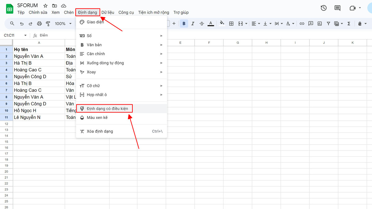
Task: Toggle bold formatting
Action: point(184,24)
